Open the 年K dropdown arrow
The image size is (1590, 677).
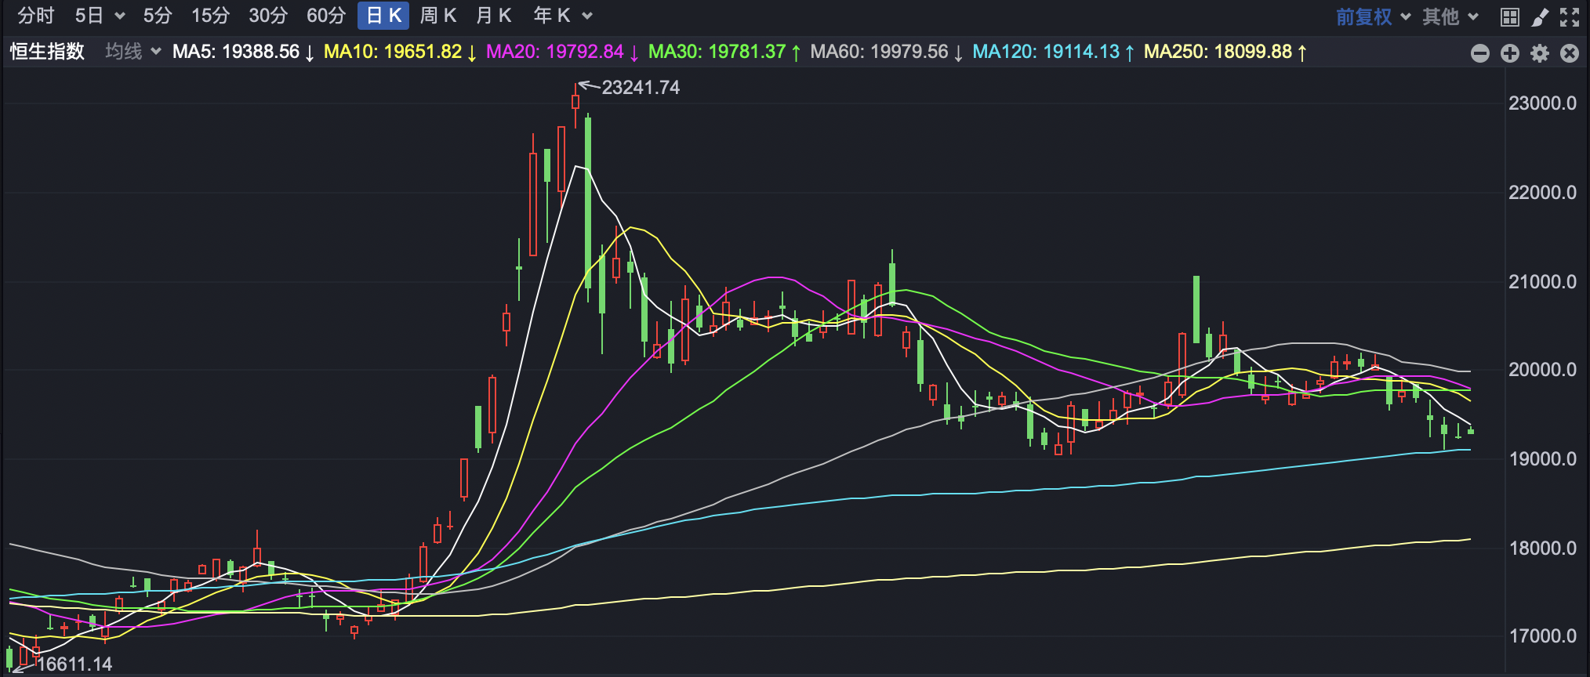click(587, 16)
